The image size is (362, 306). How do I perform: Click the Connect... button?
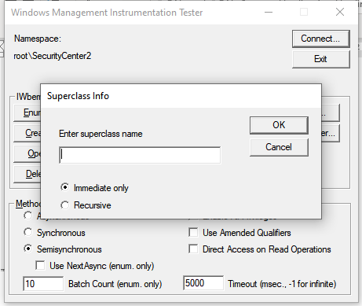coord(320,39)
